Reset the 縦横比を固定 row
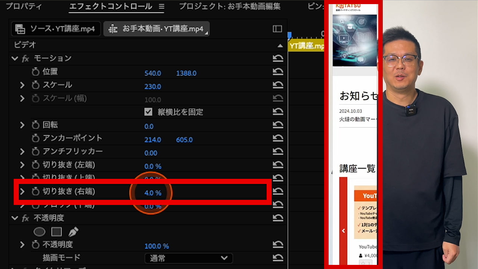478x269 pixels. tap(278, 112)
